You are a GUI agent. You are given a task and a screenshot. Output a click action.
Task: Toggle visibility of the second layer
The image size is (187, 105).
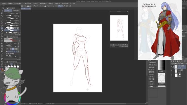click(172, 71)
